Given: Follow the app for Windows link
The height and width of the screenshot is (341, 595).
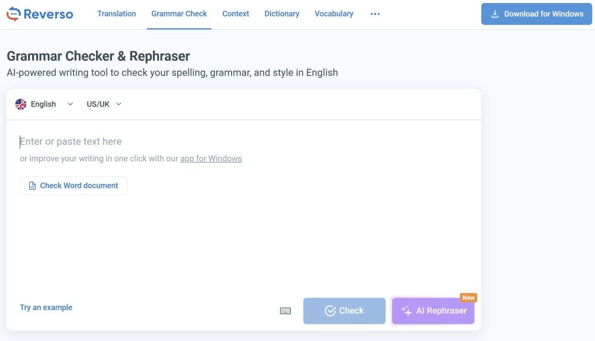Looking at the screenshot, I should (x=211, y=159).
